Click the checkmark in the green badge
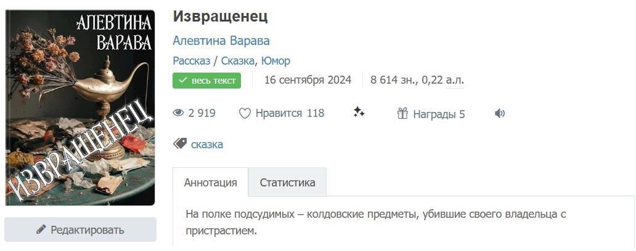Screen dimensions: 636x251 point(183,80)
